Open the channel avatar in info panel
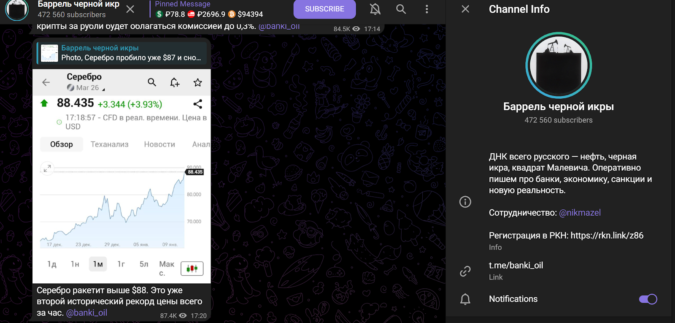The image size is (675, 323). point(558,65)
